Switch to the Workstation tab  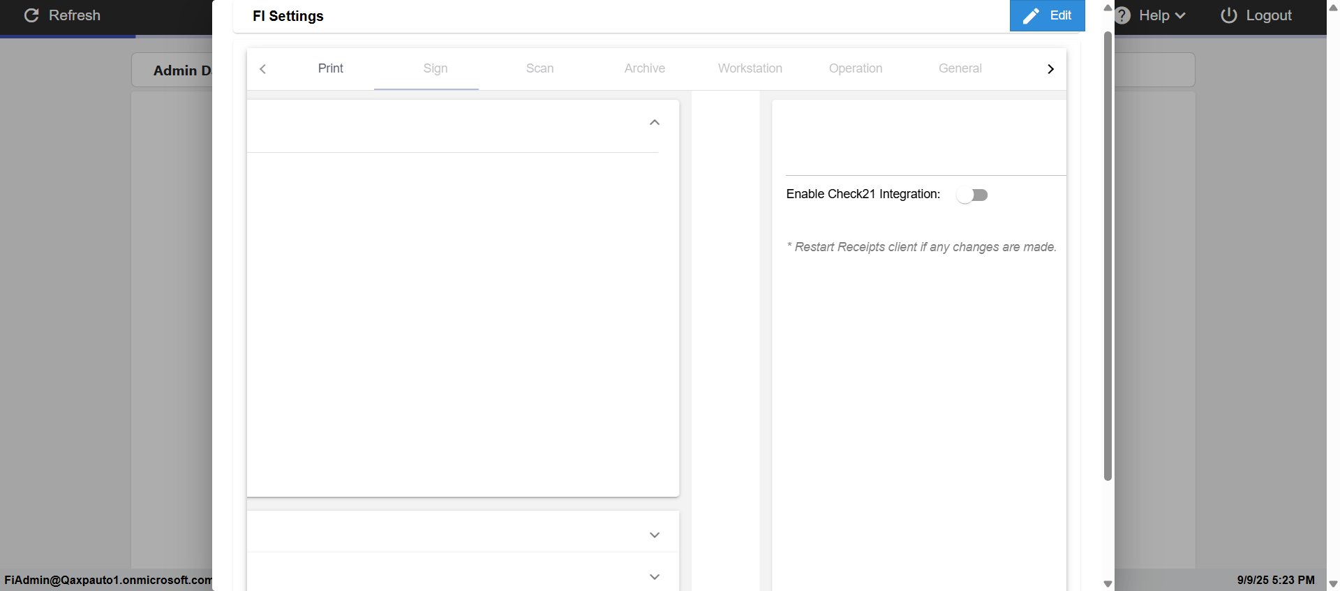pos(750,68)
